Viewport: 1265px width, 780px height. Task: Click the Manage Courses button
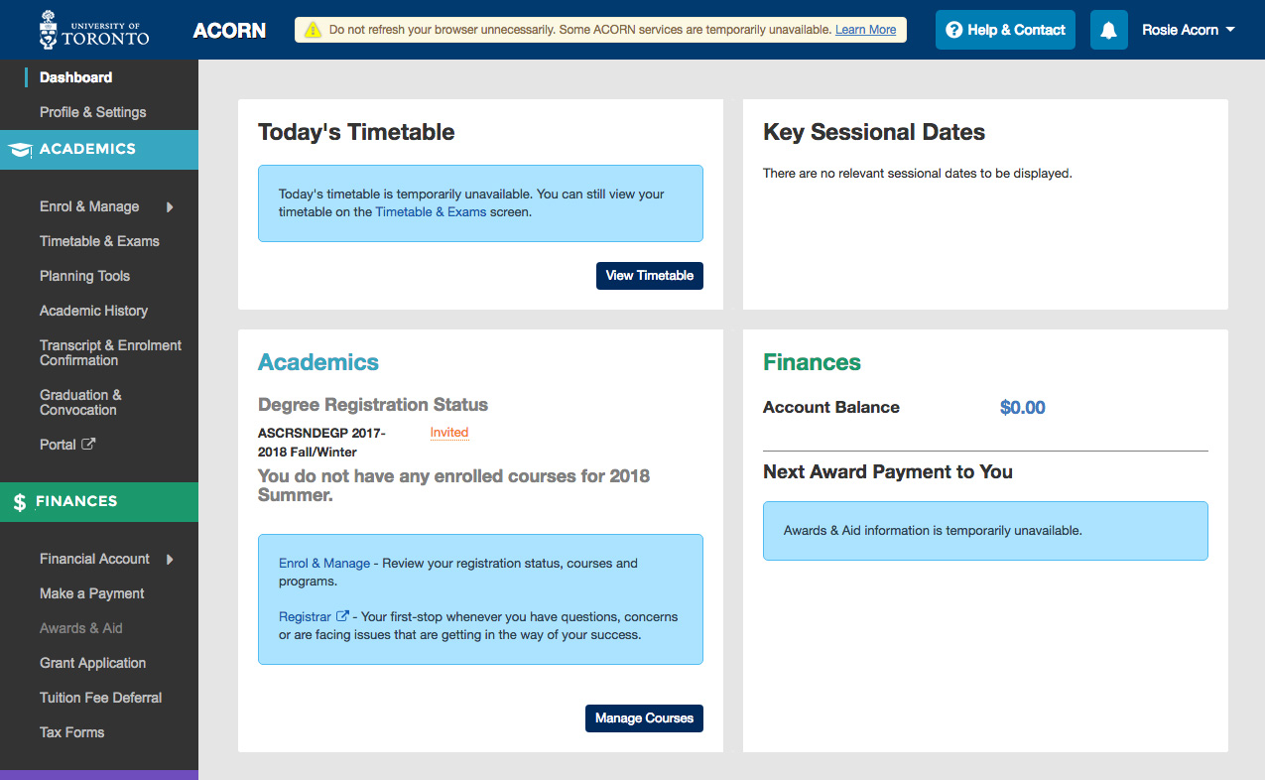(644, 718)
